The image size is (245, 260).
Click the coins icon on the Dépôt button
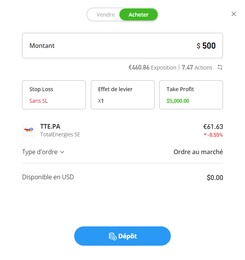112,236
